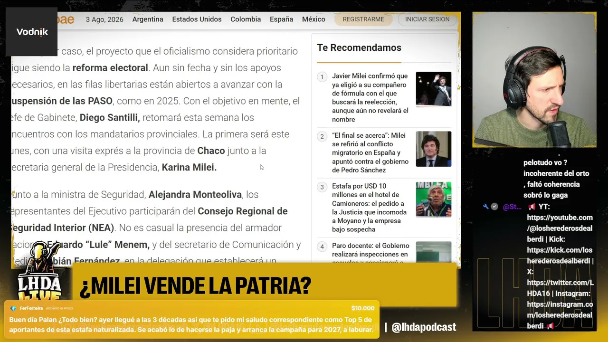Viewport: 608px width, 342px height.
Task: Open the Camioneros hotel fraud article
Action: (370, 208)
